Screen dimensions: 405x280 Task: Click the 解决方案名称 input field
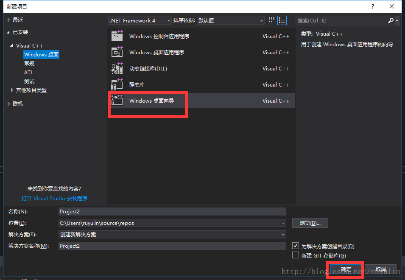172,246
